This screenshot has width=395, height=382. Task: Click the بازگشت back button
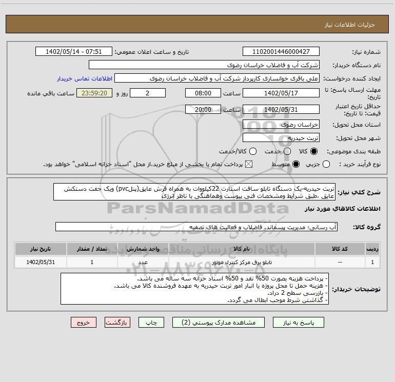tap(117, 323)
